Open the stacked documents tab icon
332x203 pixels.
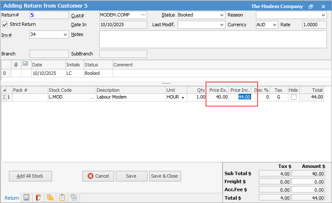coord(50,198)
